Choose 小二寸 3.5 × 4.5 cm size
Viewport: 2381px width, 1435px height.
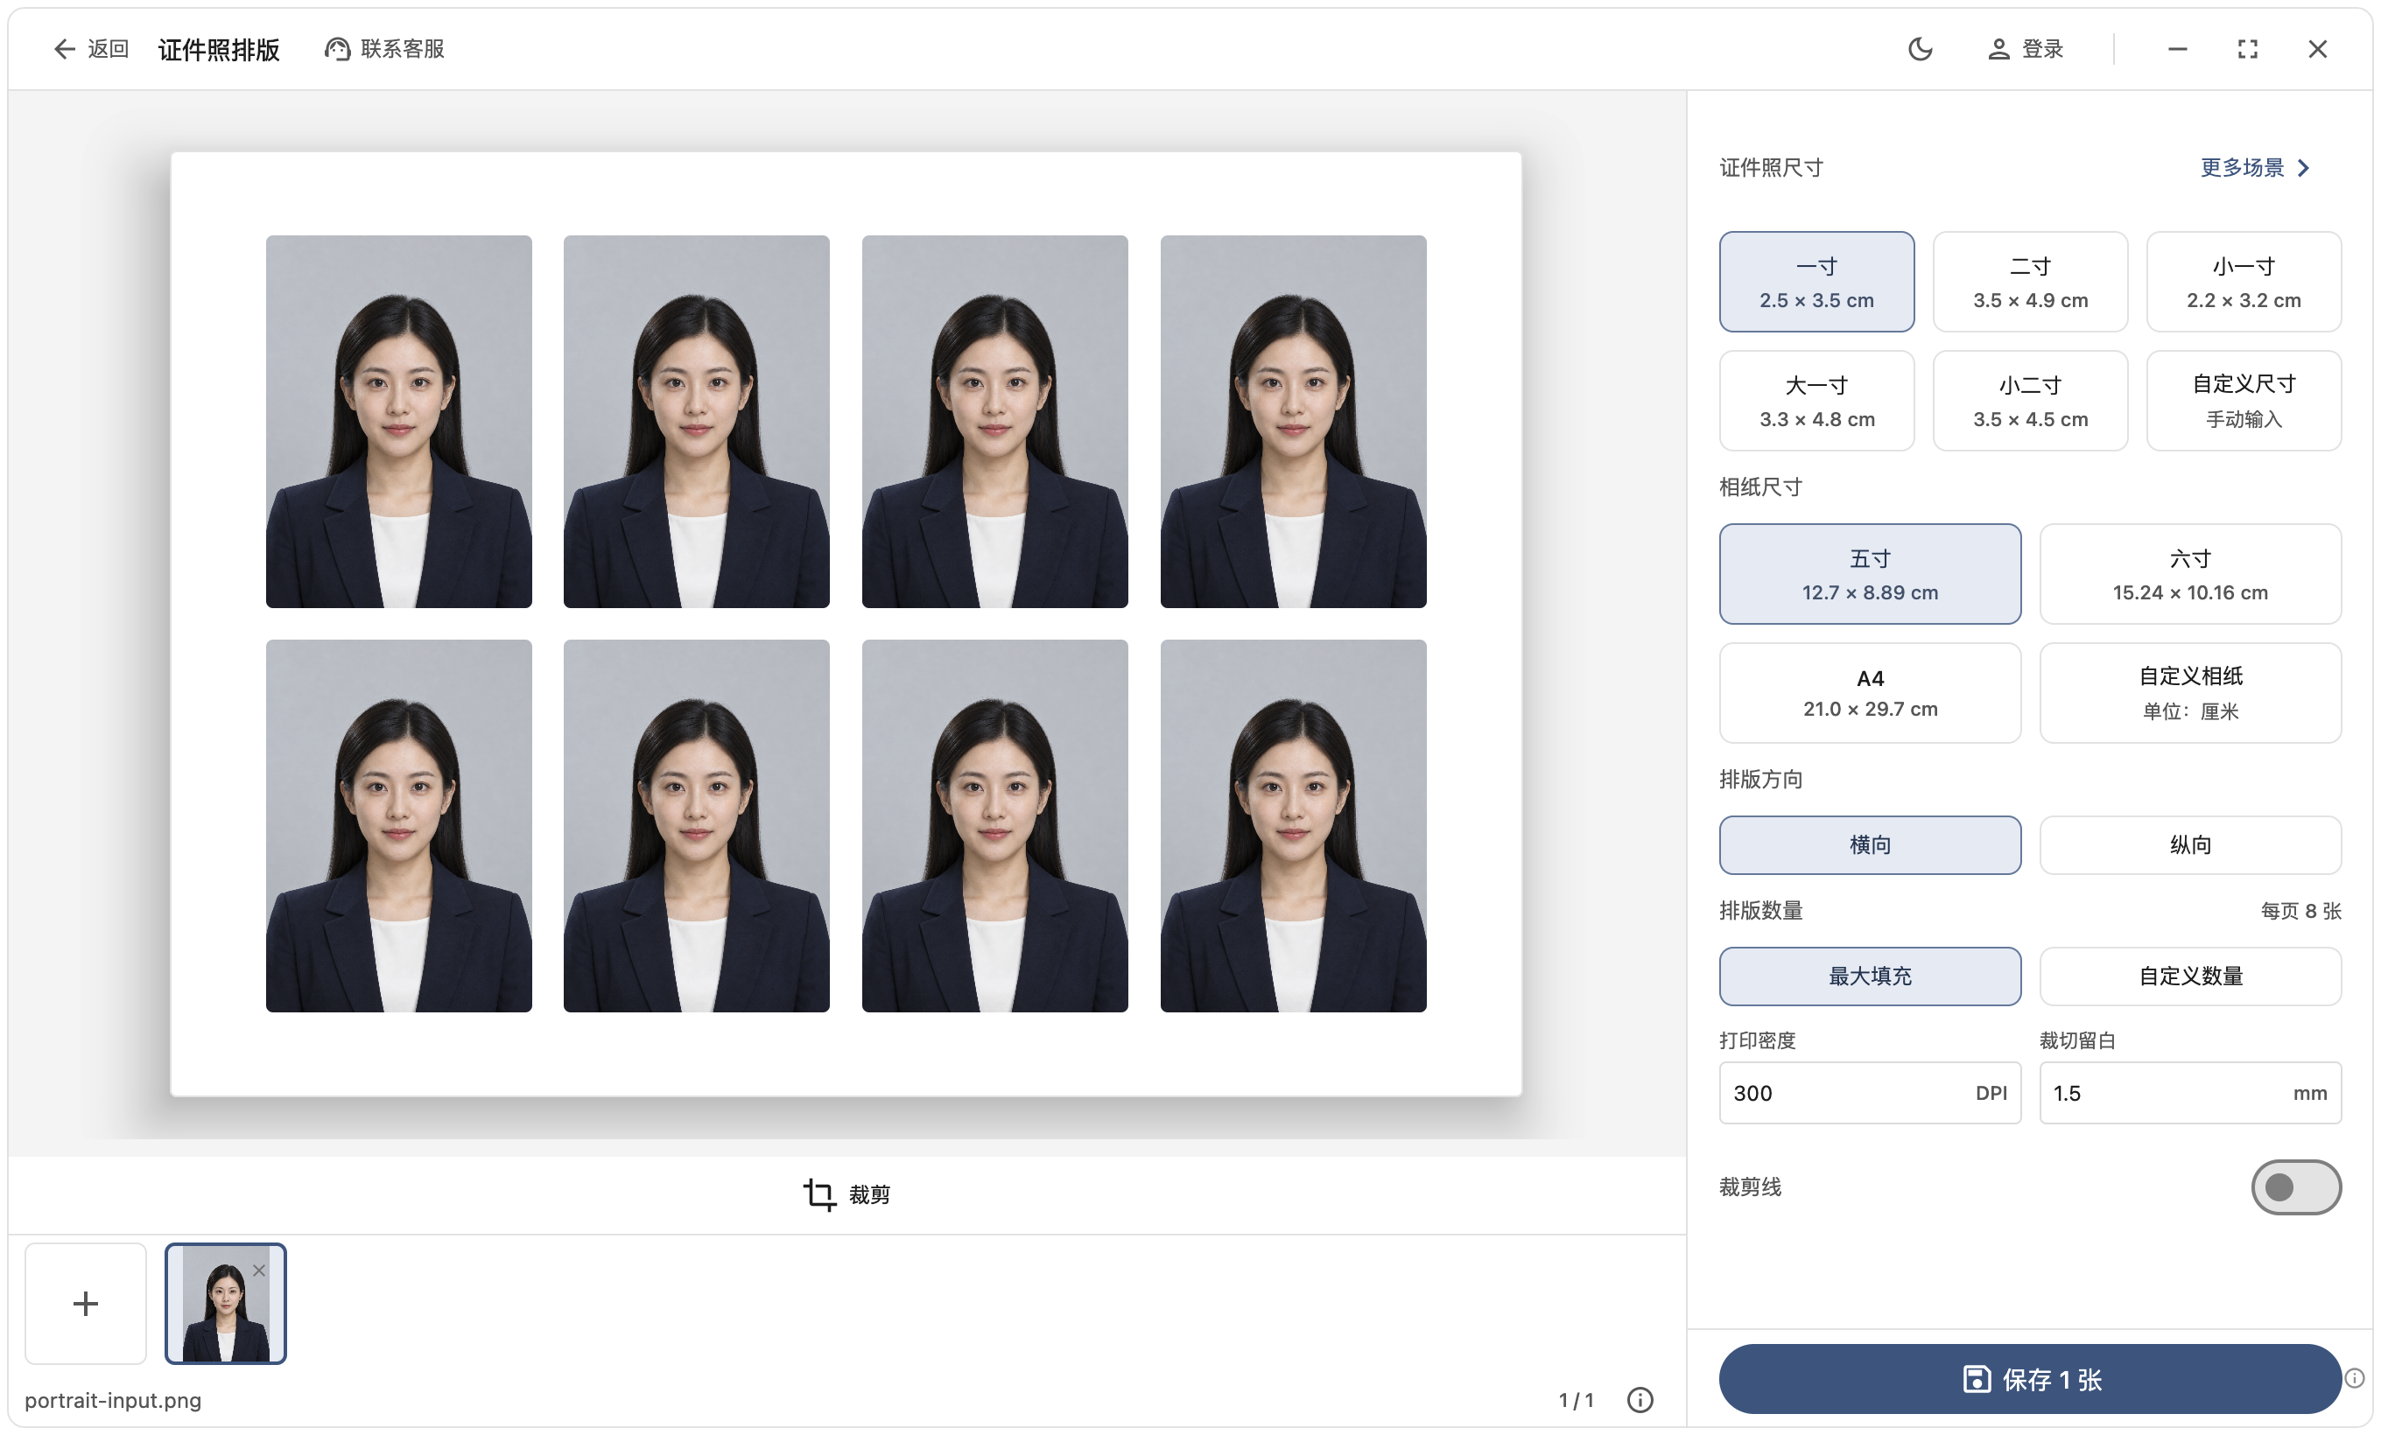click(x=2030, y=401)
